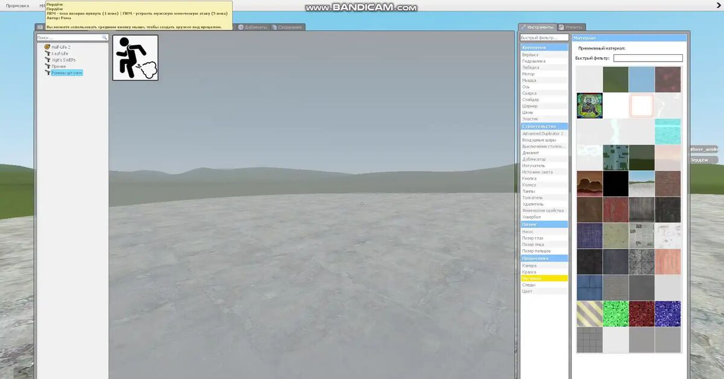Image resolution: width=724 pixels, height=379 pixels.
Task: Switch to the Дубликаты tab
Action: [x=253, y=27]
